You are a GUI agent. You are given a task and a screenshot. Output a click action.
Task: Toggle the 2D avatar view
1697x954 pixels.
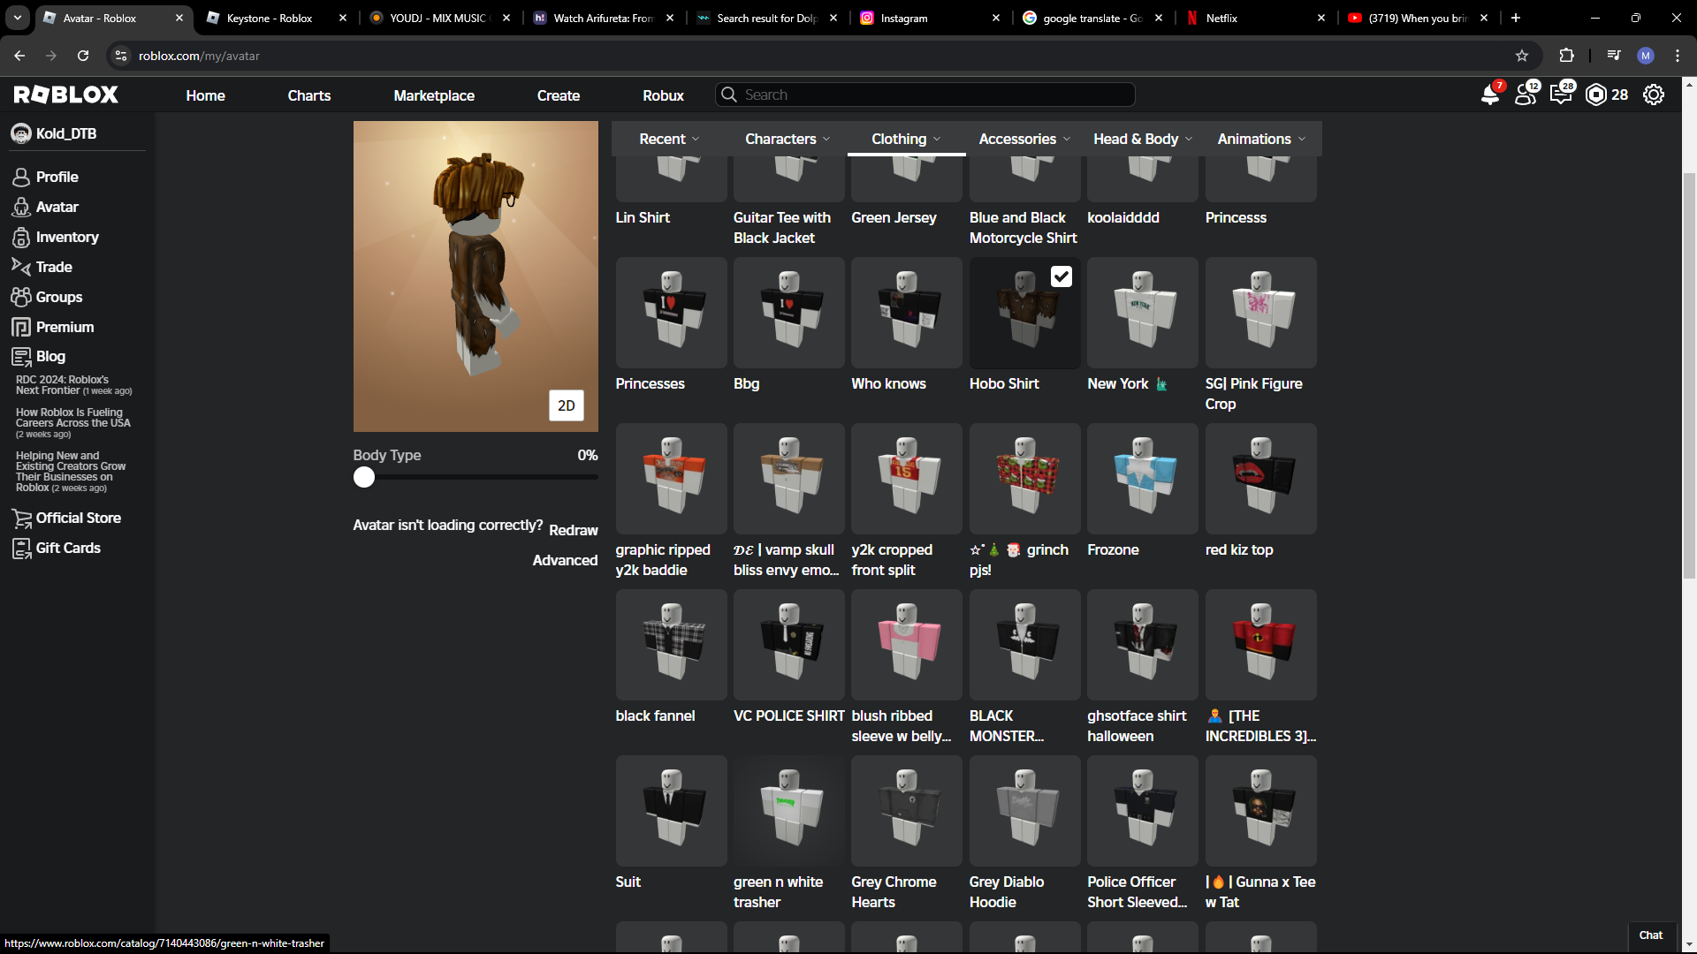pos(567,405)
